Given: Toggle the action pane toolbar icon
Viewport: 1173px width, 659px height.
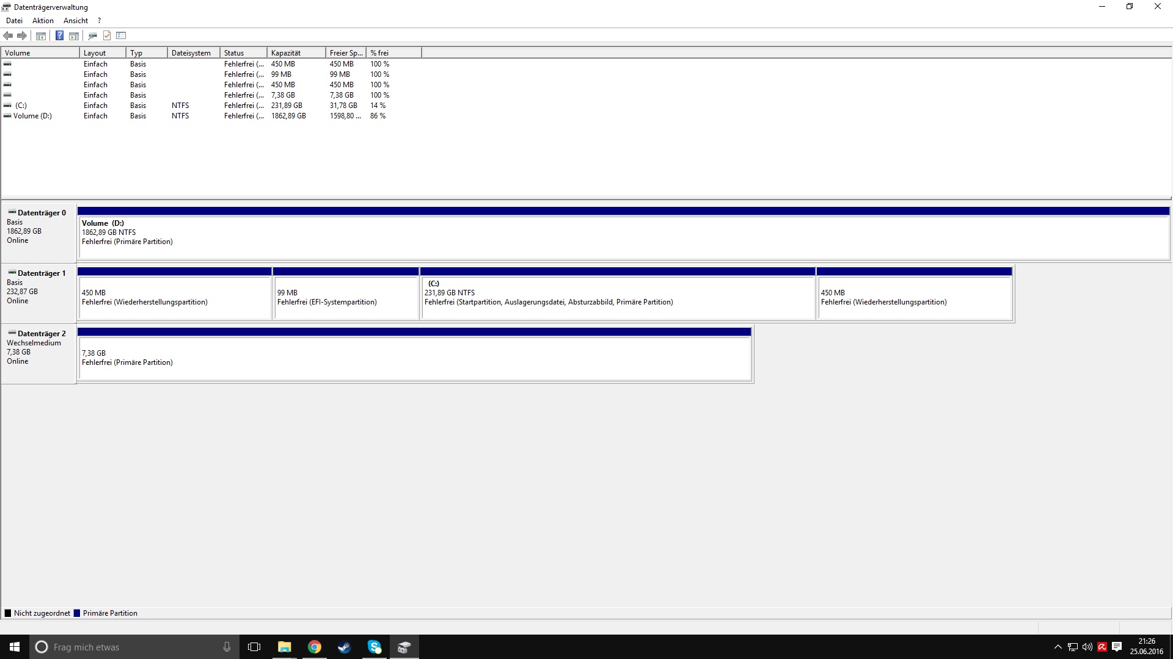Looking at the screenshot, I should pyautogui.click(x=74, y=36).
